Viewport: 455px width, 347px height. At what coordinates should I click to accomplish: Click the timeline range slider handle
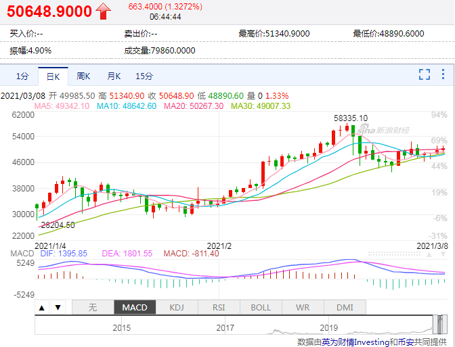441,325
